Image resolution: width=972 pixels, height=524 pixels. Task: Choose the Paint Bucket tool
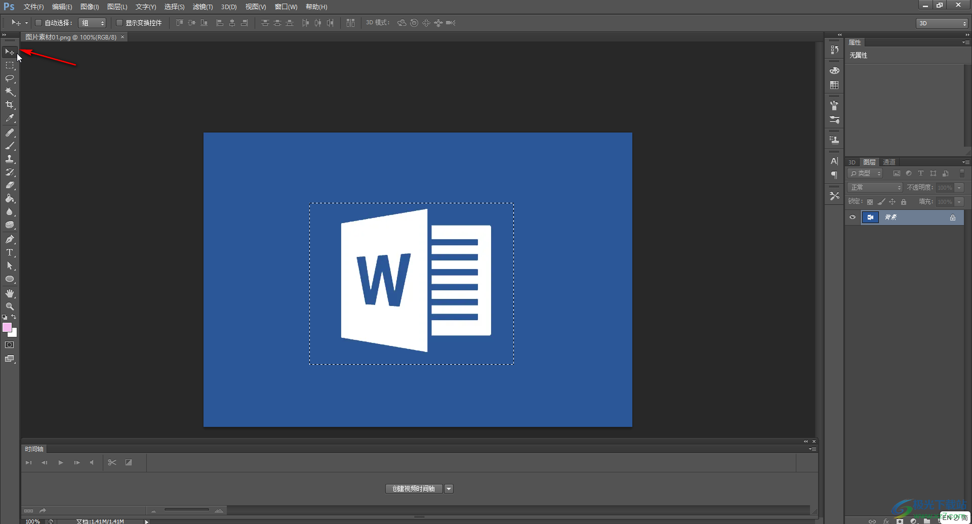[x=10, y=198]
